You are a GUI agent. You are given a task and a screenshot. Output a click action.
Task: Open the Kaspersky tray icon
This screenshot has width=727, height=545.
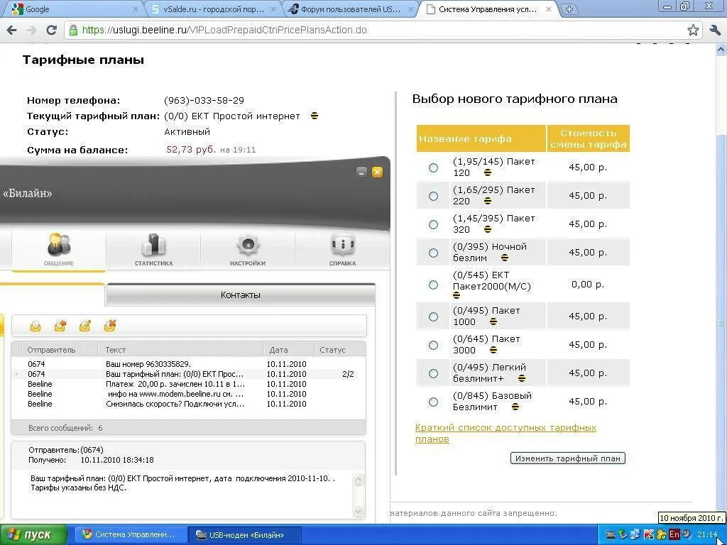pos(648,535)
